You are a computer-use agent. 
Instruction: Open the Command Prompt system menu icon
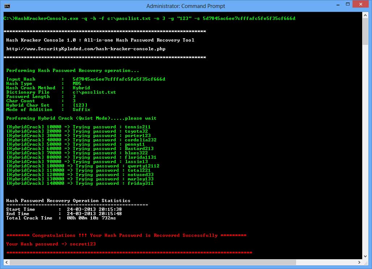7,6
